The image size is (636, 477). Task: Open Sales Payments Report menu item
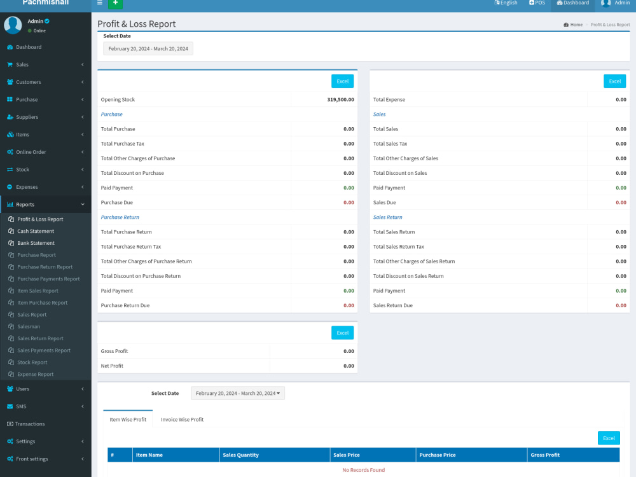pyautogui.click(x=44, y=350)
